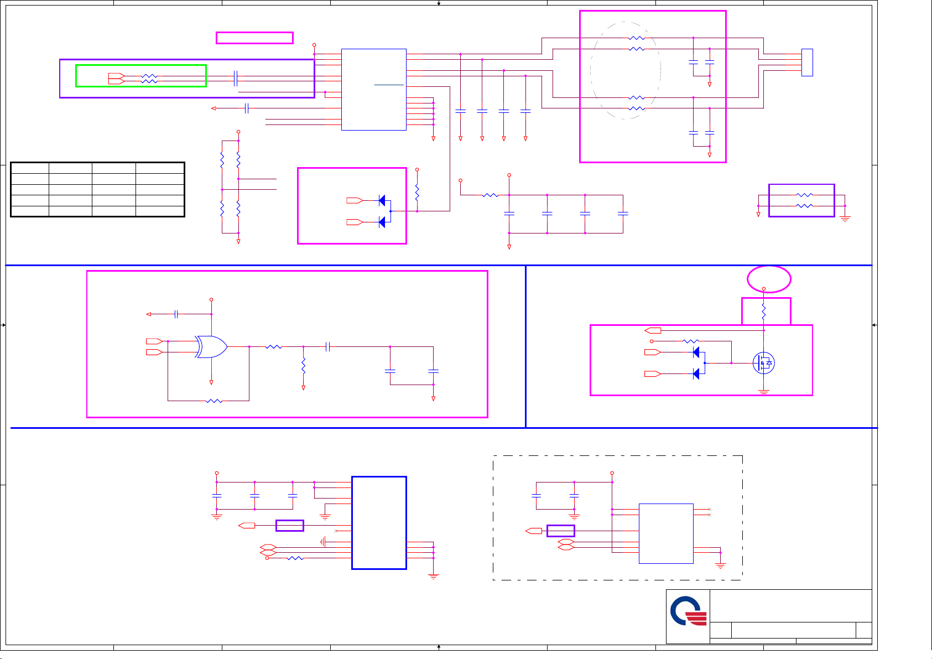
Task: Select the MOSFET transistor symbol
Action: click(764, 363)
